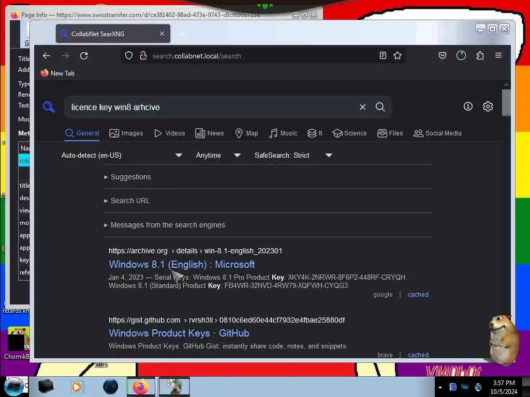Show hidden tray icons arrow
Screen dimensions: 530x397
click(440, 387)
